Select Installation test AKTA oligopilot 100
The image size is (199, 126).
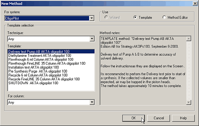click(x=51, y=67)
